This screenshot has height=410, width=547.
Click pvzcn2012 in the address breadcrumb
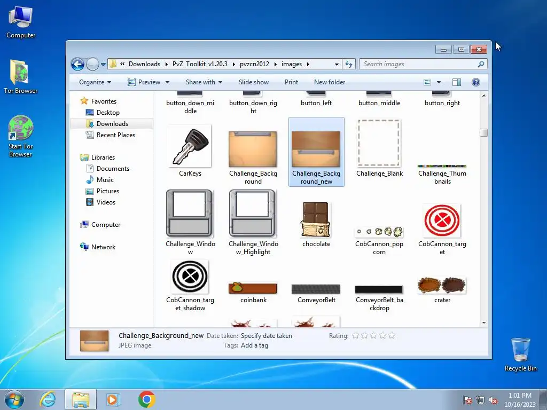pyautogui.click(x=254, y=64)
